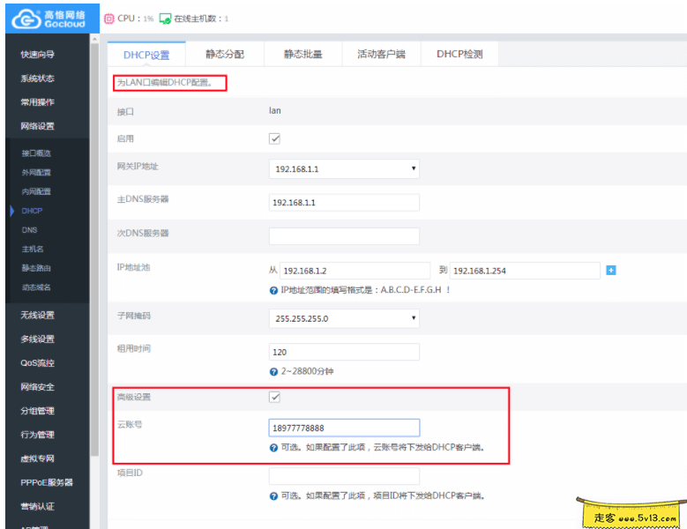Uncheck the 高级设置 checkbox
This screenshot has width=687, height=529.
(x=274, y=397)
